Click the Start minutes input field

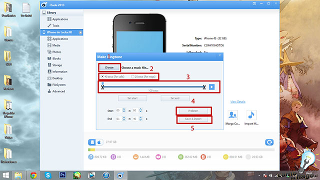(119, 110)
